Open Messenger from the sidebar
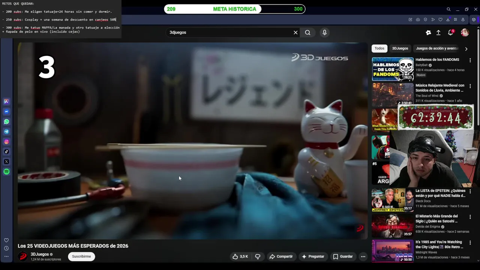The height and width of the screenshot is (270, 480). click(x=6, y=112)
